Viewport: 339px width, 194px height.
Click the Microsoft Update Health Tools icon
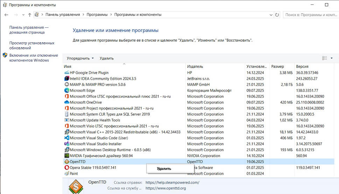pos(67,120)
